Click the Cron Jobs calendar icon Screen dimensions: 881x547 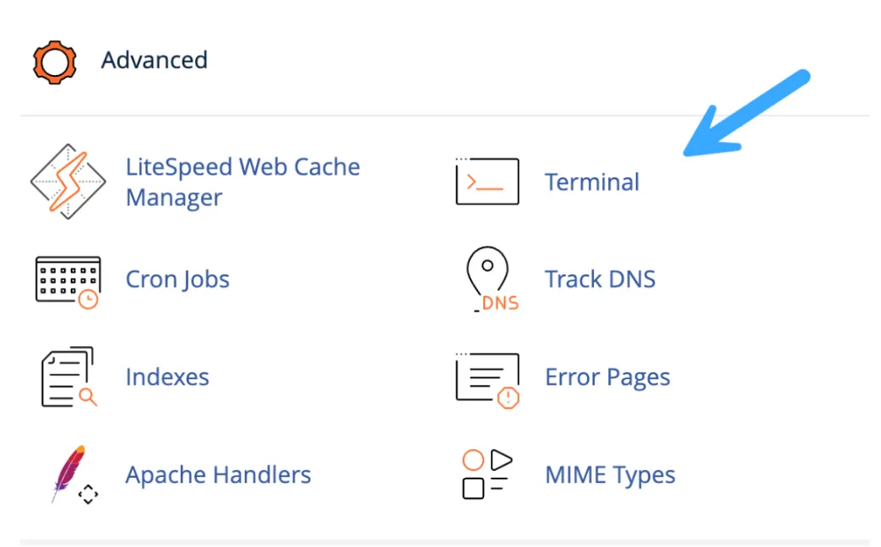pos(68,283)
